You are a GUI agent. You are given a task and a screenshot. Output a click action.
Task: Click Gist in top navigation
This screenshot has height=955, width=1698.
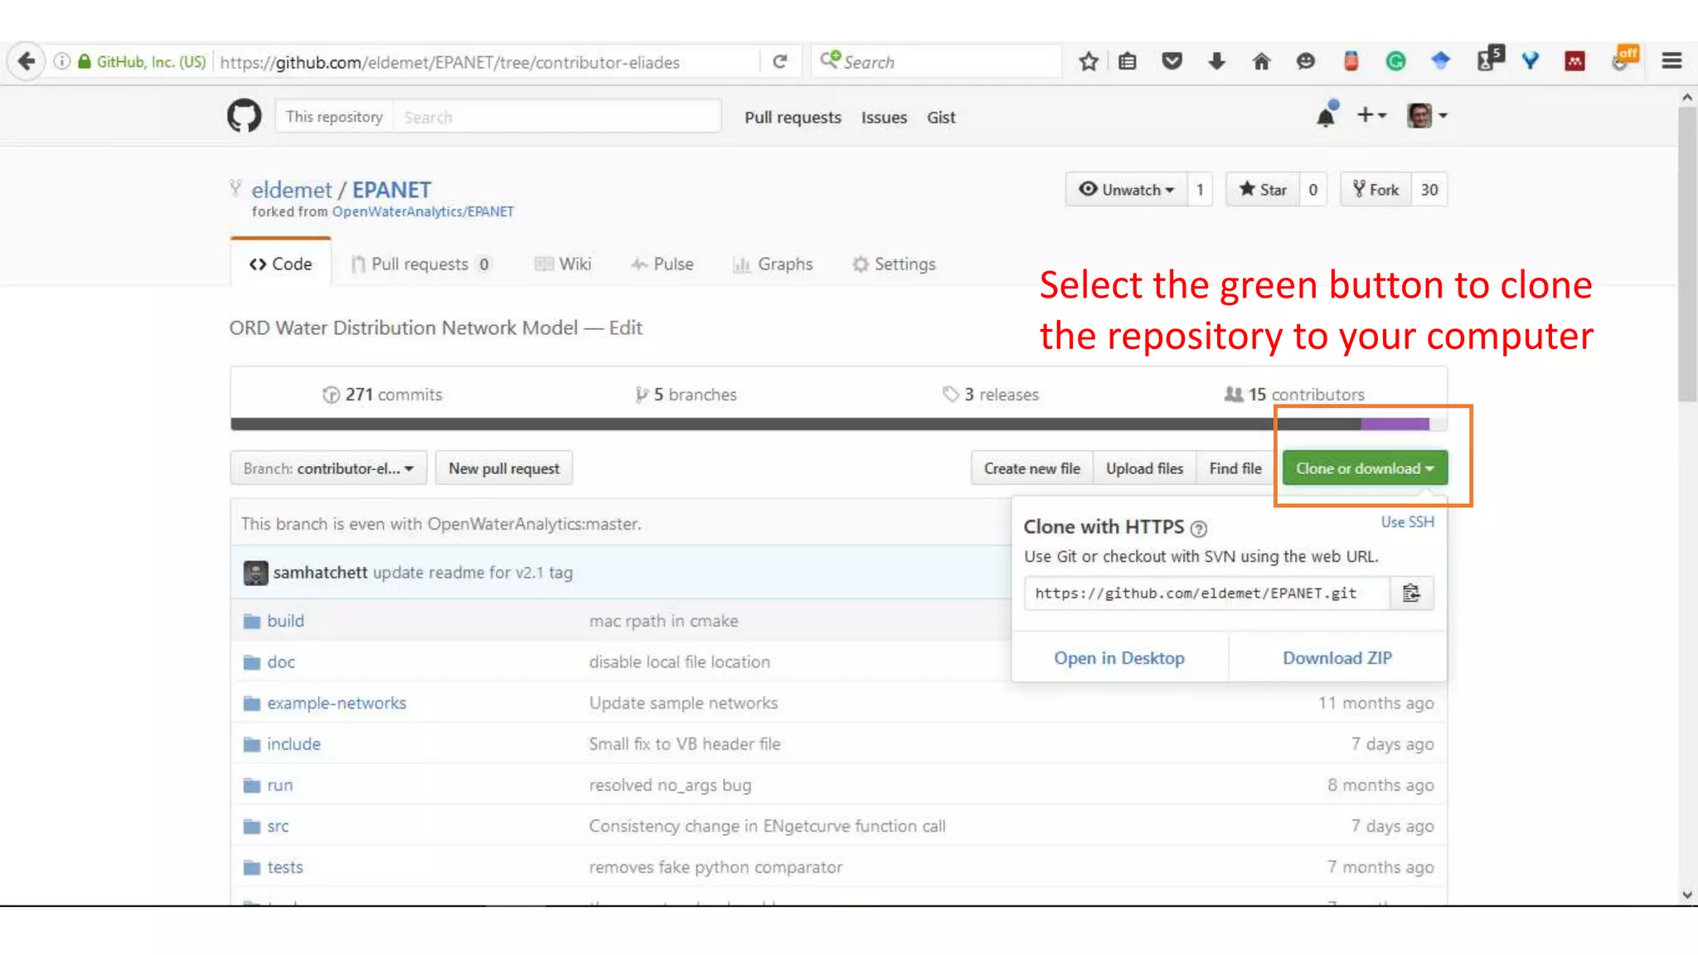tap(941, 118)
